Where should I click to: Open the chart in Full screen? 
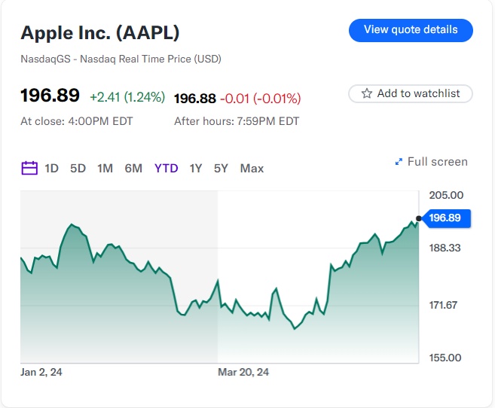pos(437,162)
